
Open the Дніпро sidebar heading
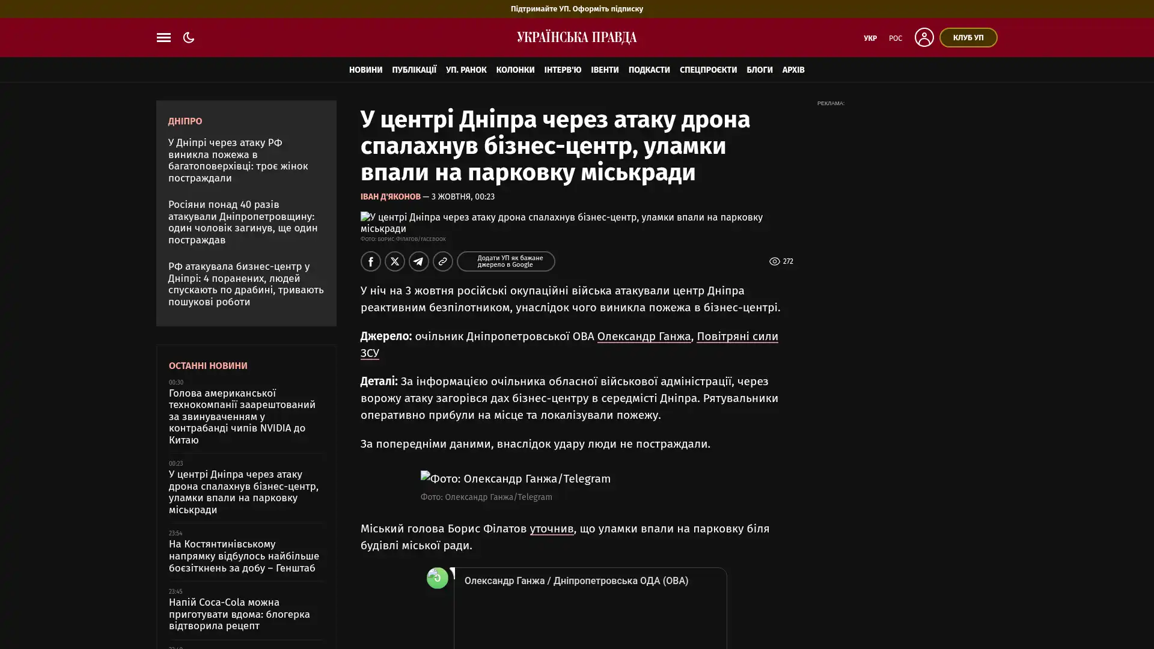185,121
